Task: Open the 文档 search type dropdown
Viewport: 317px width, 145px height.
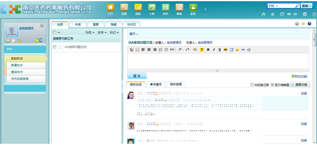Action: tap(273, 6)
